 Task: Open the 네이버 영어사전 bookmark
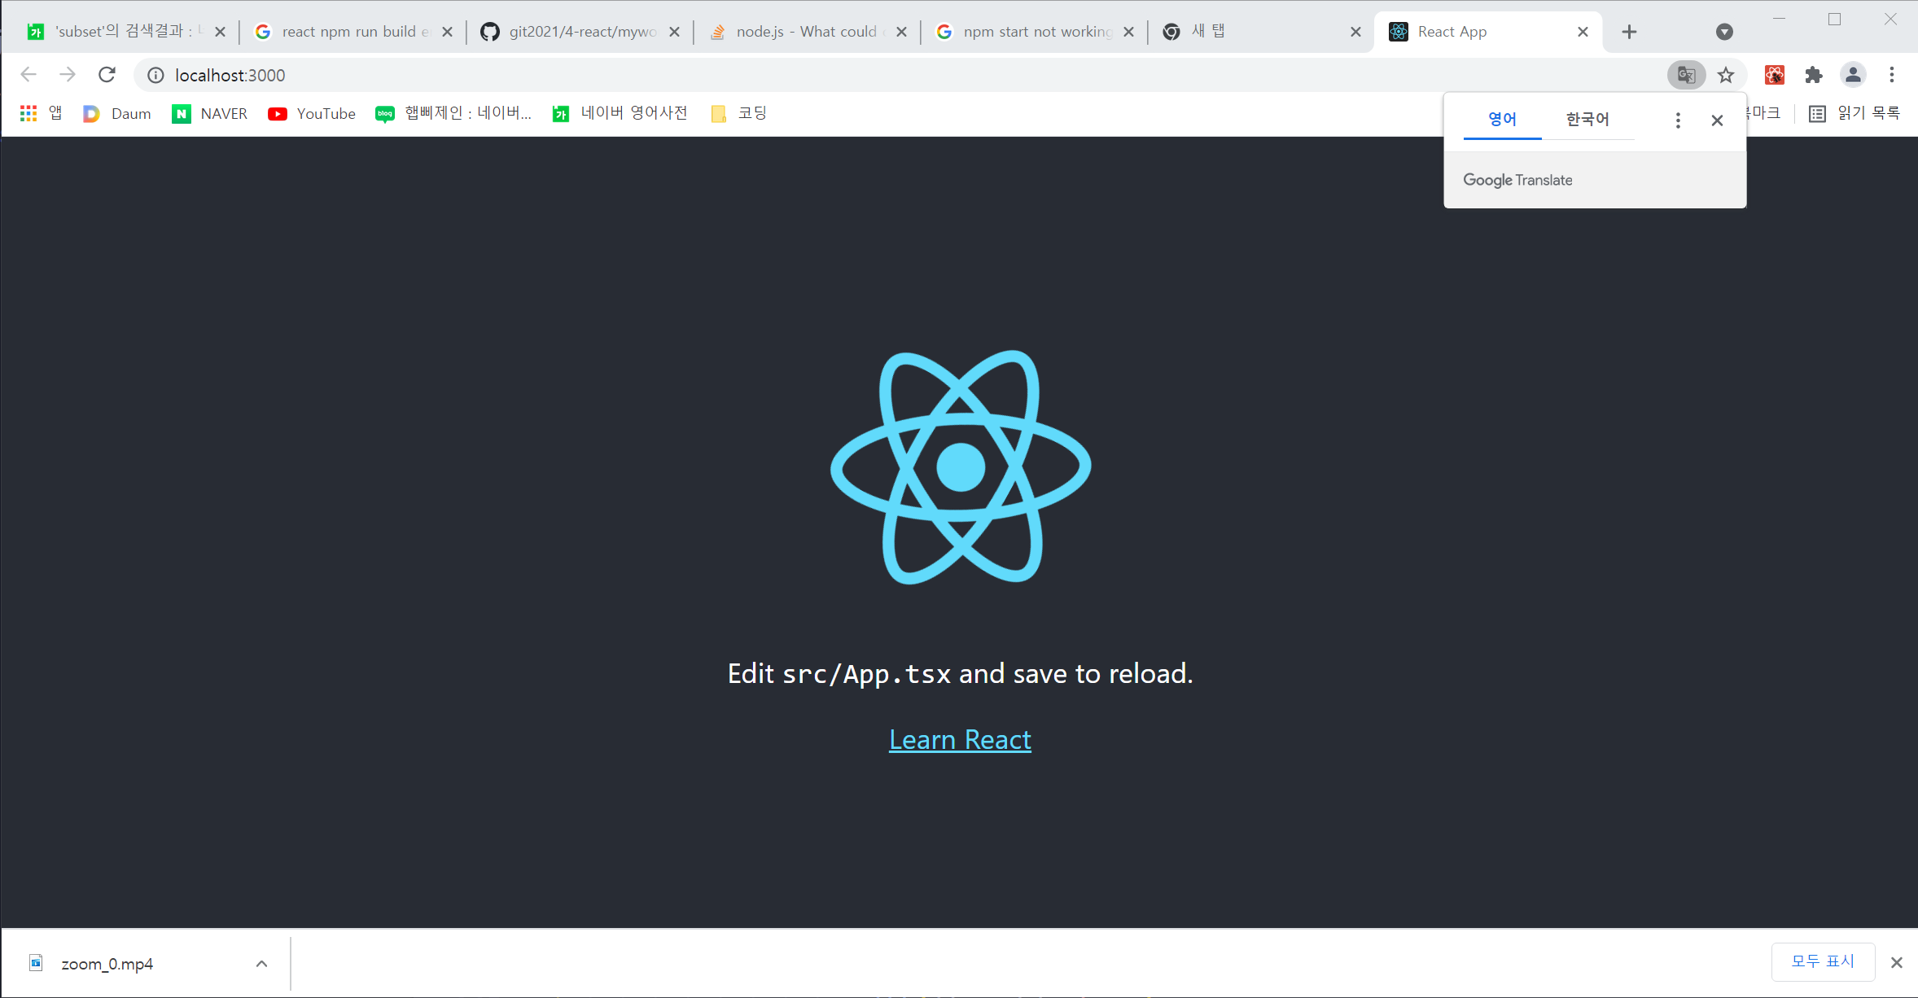pos(620,113)
